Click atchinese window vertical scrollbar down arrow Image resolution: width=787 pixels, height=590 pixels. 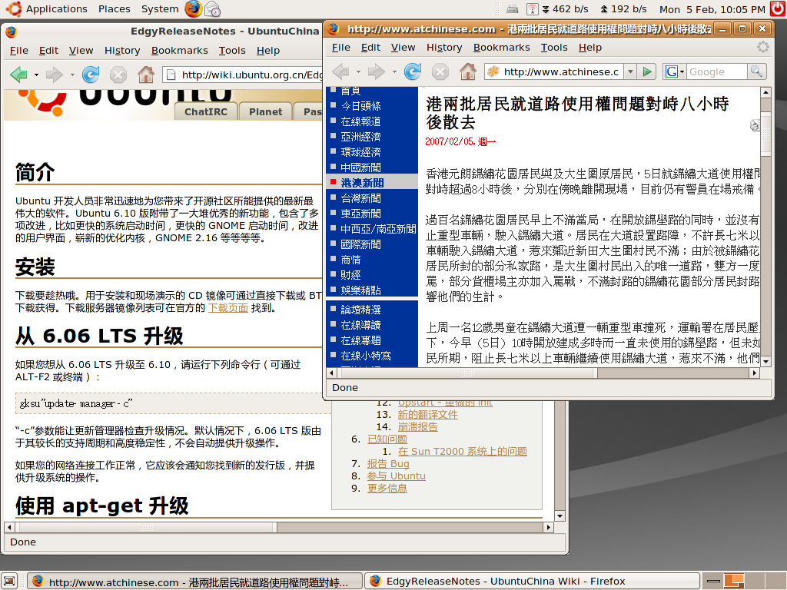click(x=765, y=361)
